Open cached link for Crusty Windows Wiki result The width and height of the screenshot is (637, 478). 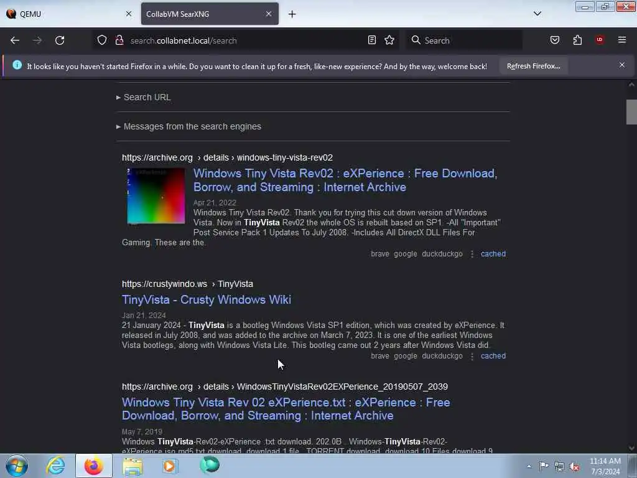click(493, 355)
